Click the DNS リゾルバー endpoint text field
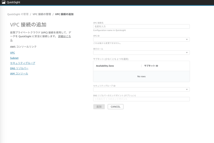Viewport: 214px width, 143px height. click(x=141, y=99)
